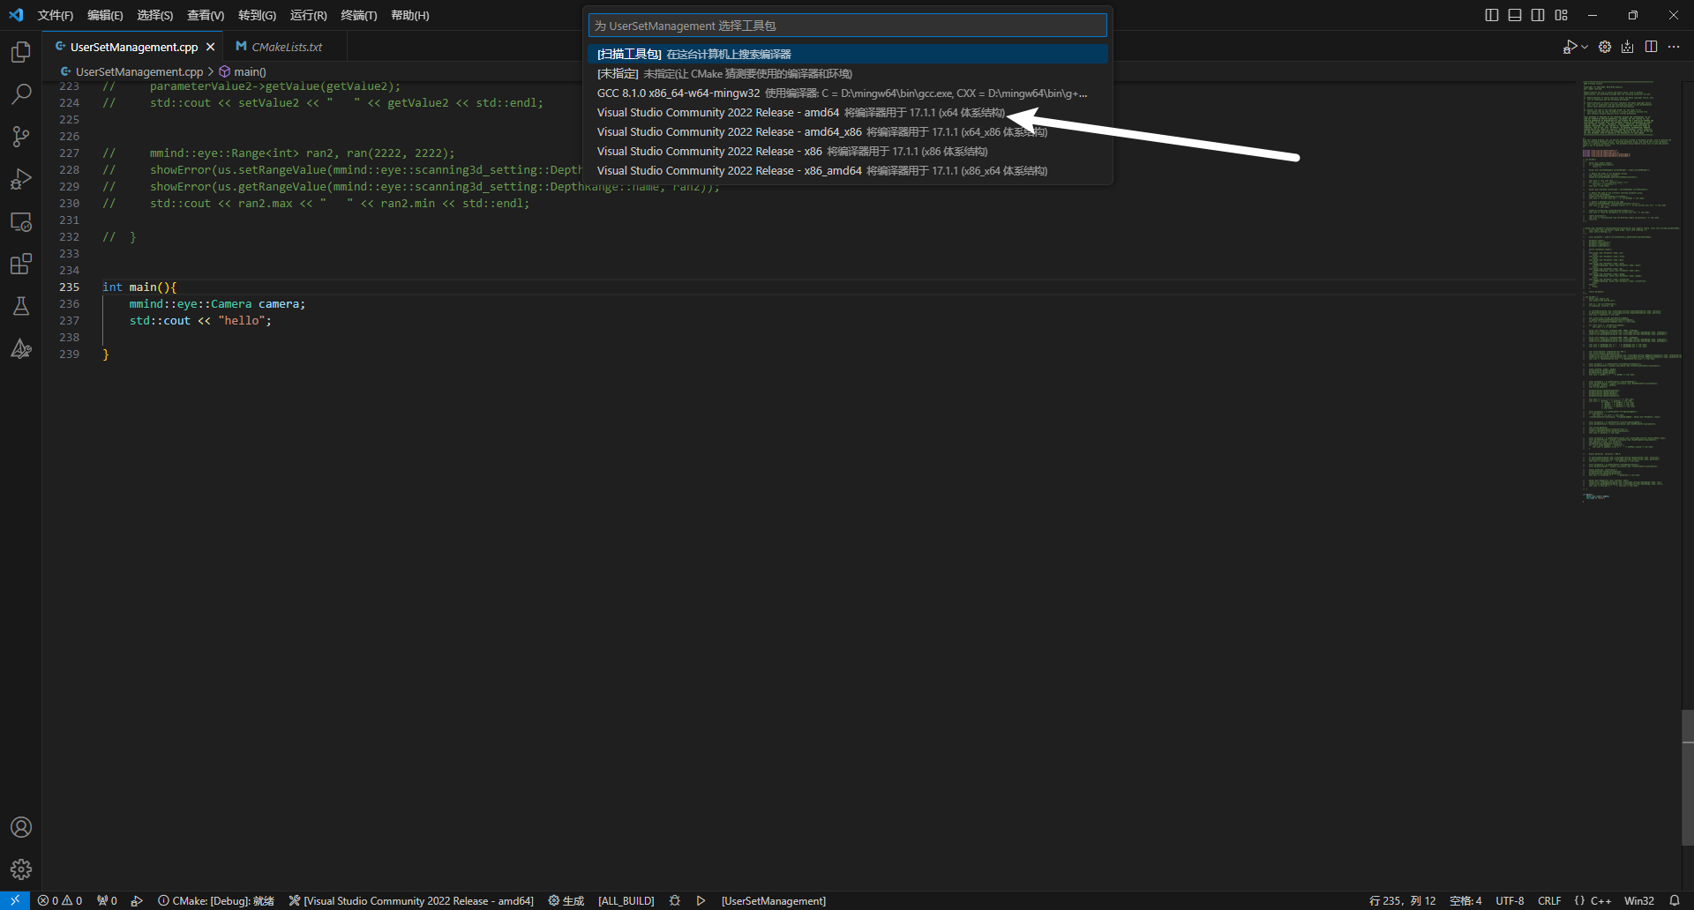Image resolution: width=1694 pixels, height=910 pixels.
Task: Open the Run and Debug icon
Action: pos(21,179)
